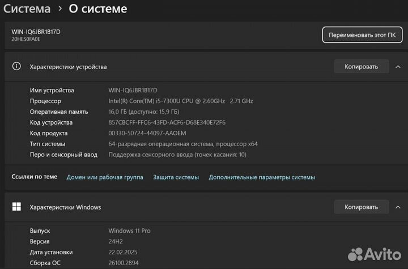Select the О системе breadcrumb title
This screenshot has height=269, width=408.
[97, 8]
